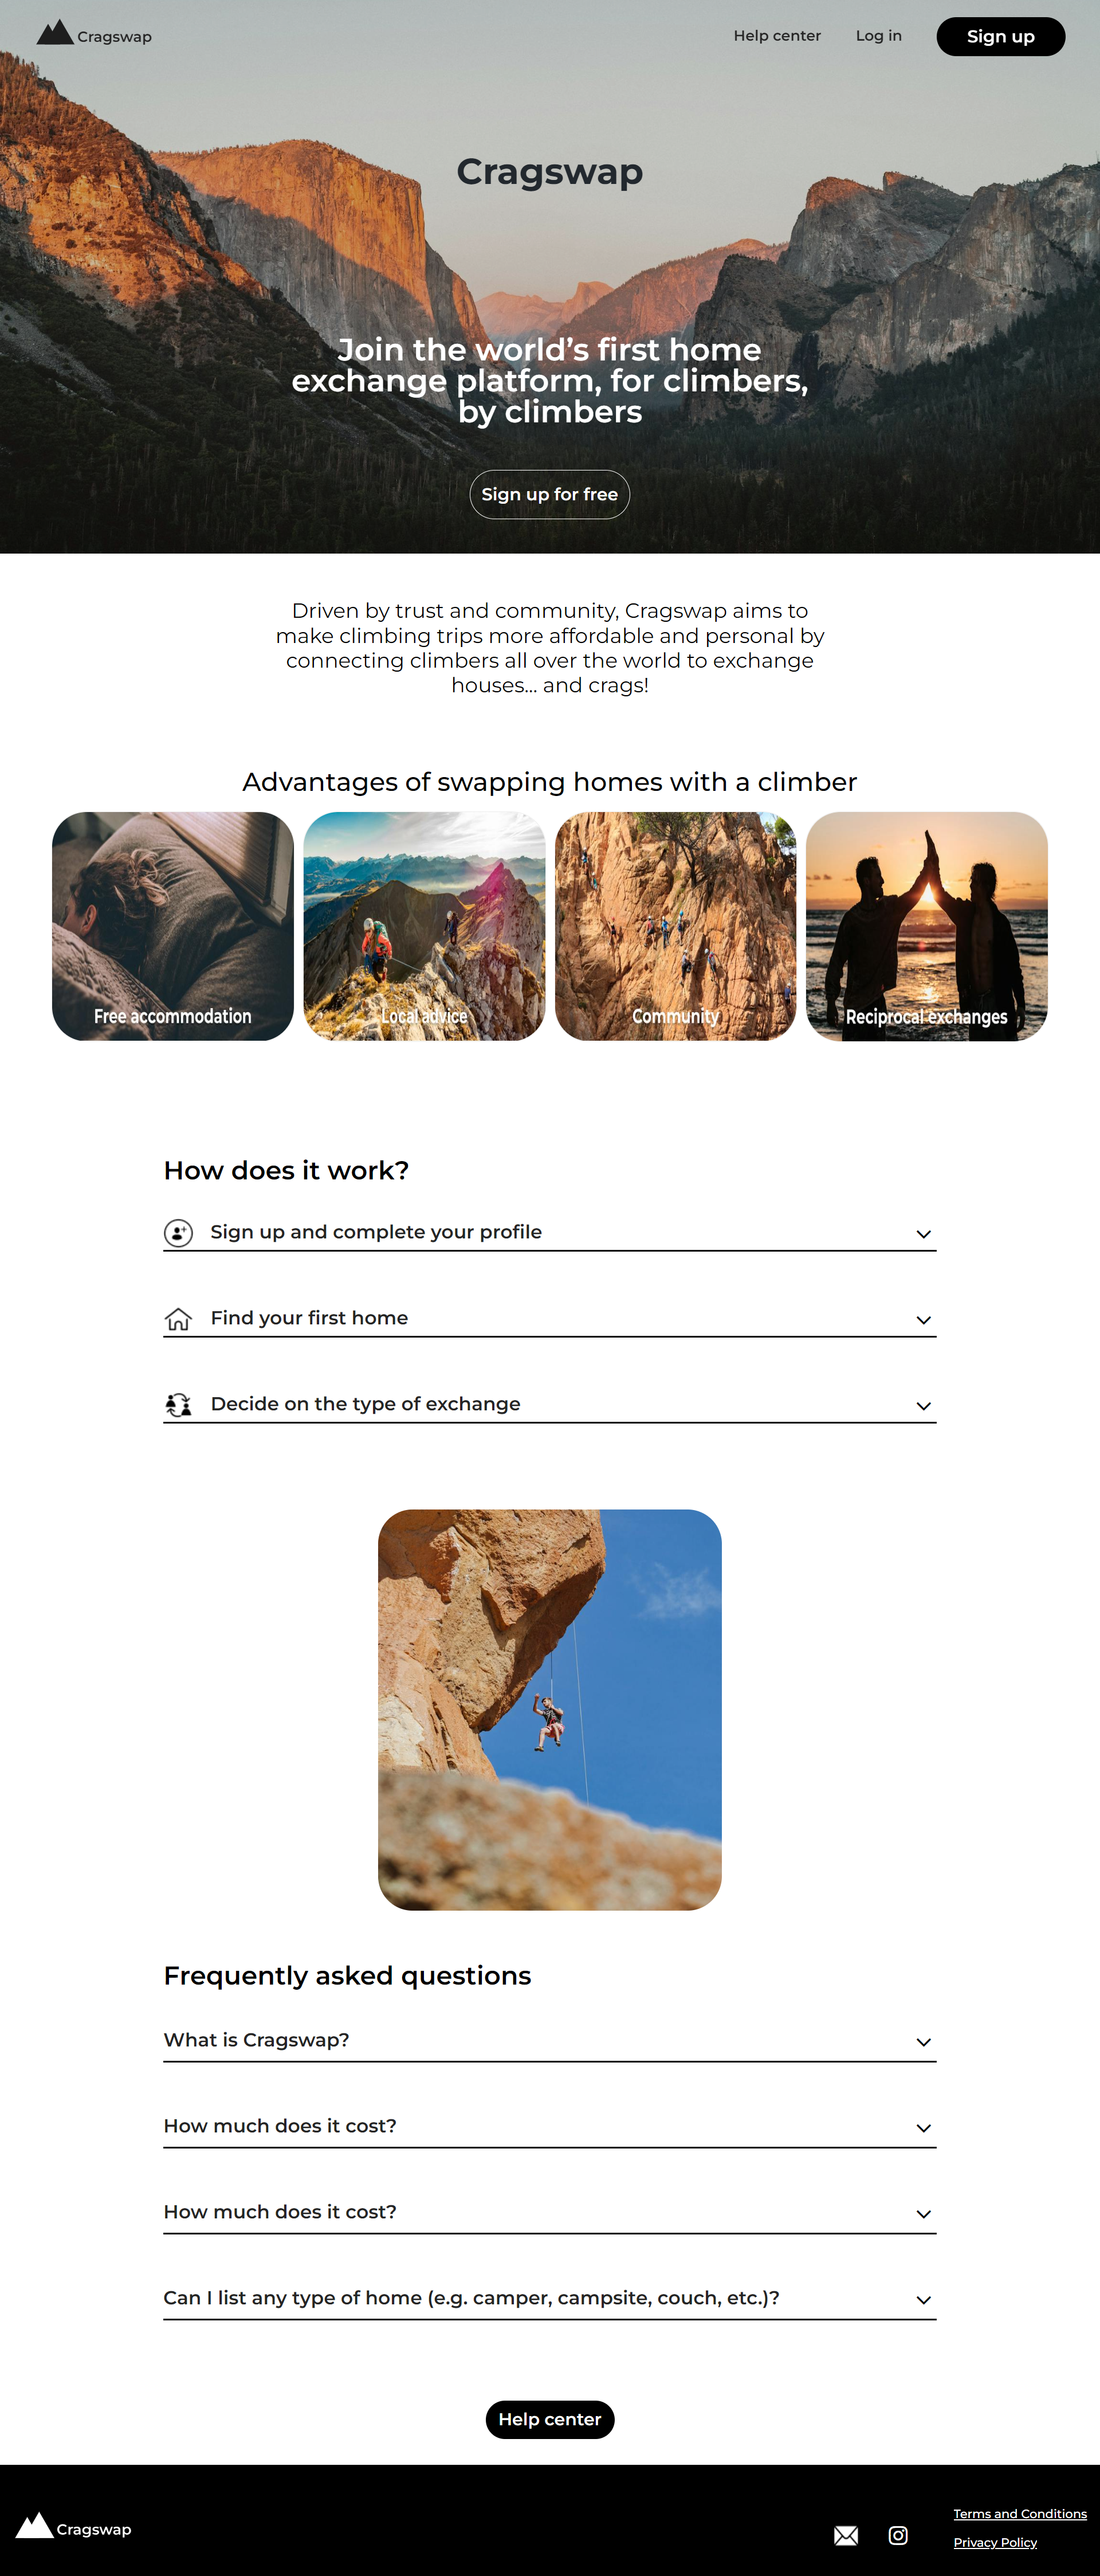Viewport: 1100px width, 2576px height.
Task: Expand the What is Cragswap FAQ answer
Action: point(923,2040)
